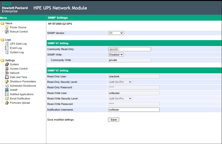Click the Event Log icon
This screenshot has width=222, height=144.
point(7,48)
